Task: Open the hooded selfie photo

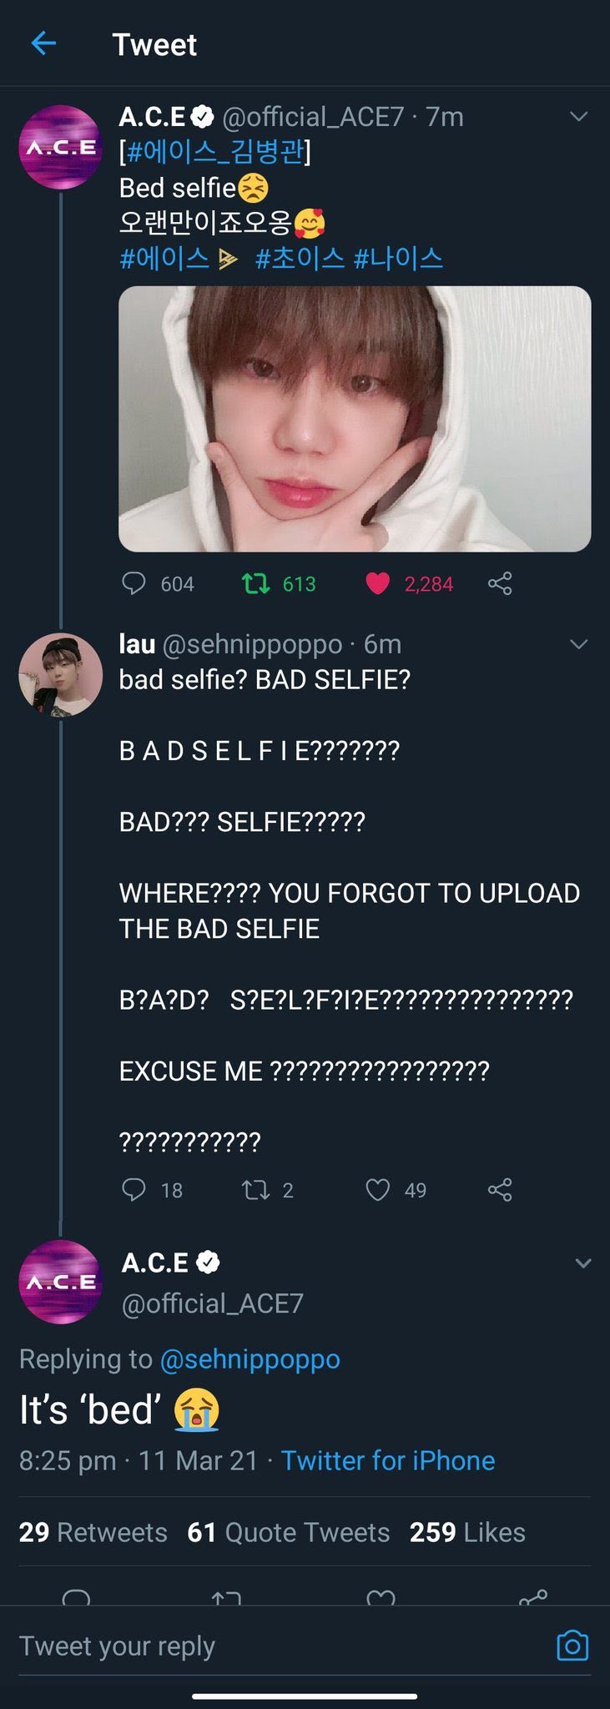Action: 355,419
